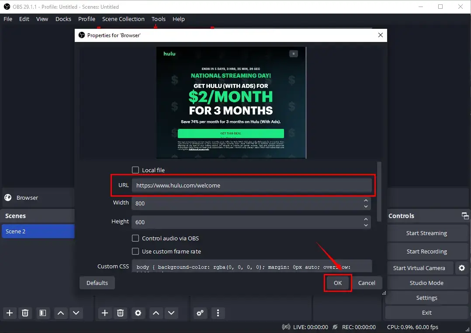Click OBS logo in dialog title bar
This screenshot has height=333, width=471.
click(82, 35)
